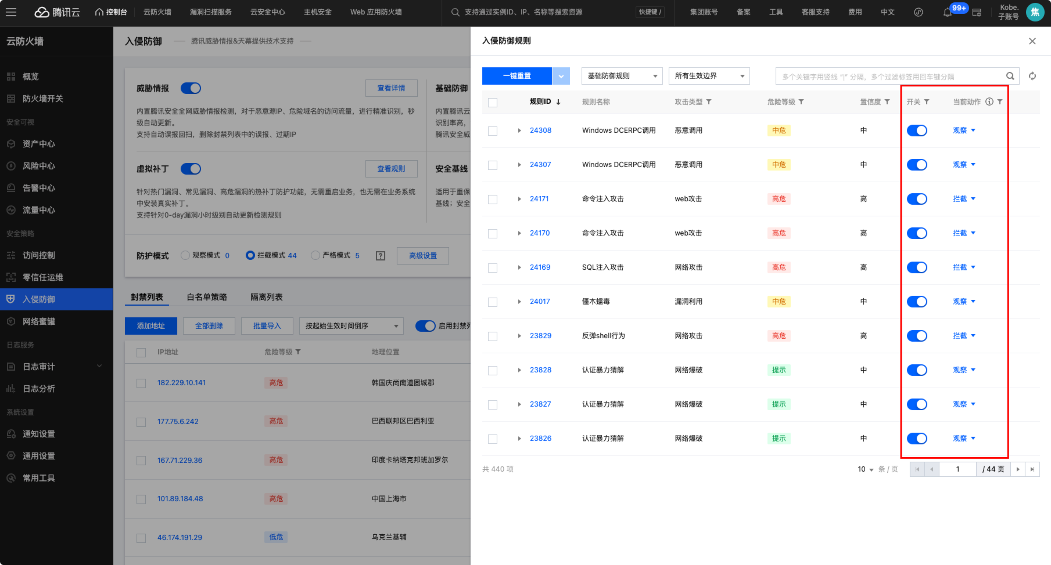
Task: Click the page number input field
Action: [957, 469]
